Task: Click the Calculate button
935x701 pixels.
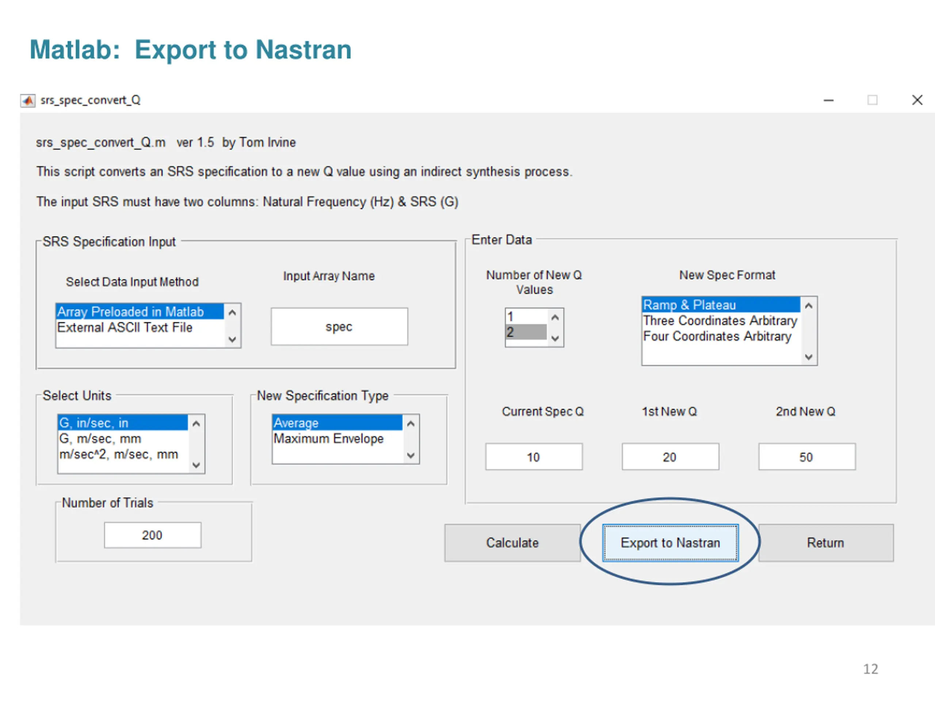Action: pos(512,543)
